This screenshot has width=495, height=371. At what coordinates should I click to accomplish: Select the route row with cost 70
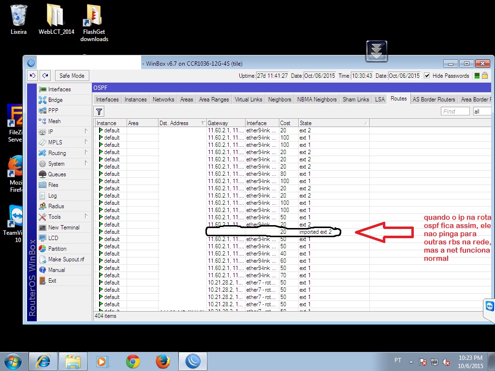tap(232, 275)
